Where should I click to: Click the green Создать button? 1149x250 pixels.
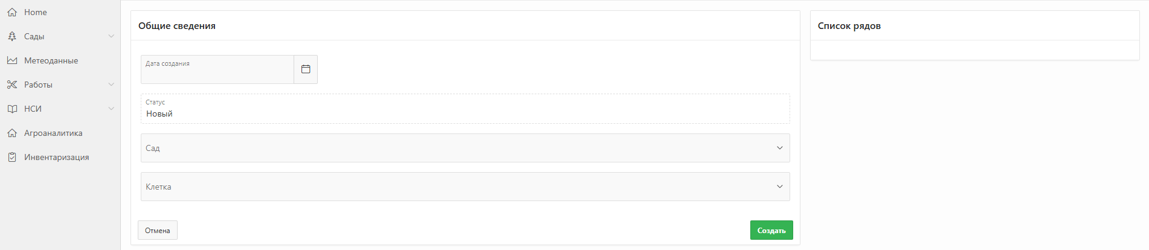pos(771,230)
